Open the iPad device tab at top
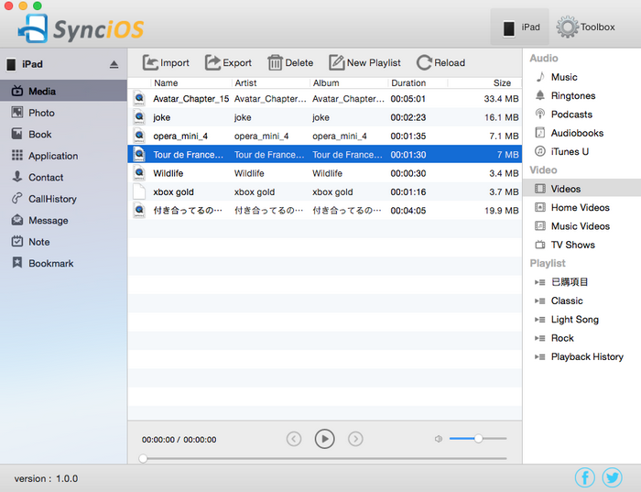The width and height of the screenshot is (641, 492). [519, 27]
